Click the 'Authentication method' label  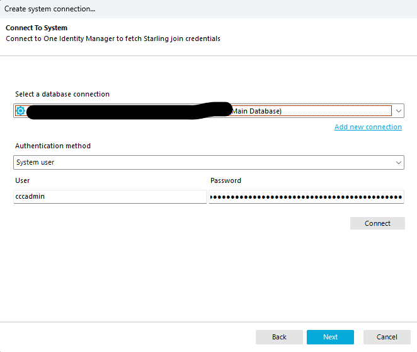(x=53, y=146)
